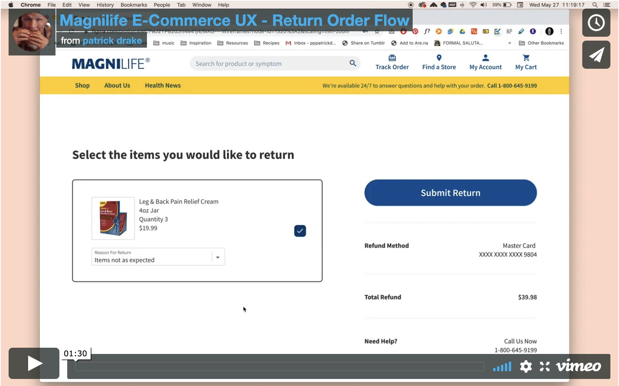The height and width of the screenshot is (386, 619).
Task: Click the search magnifier icon
Action: pos(353,63)
